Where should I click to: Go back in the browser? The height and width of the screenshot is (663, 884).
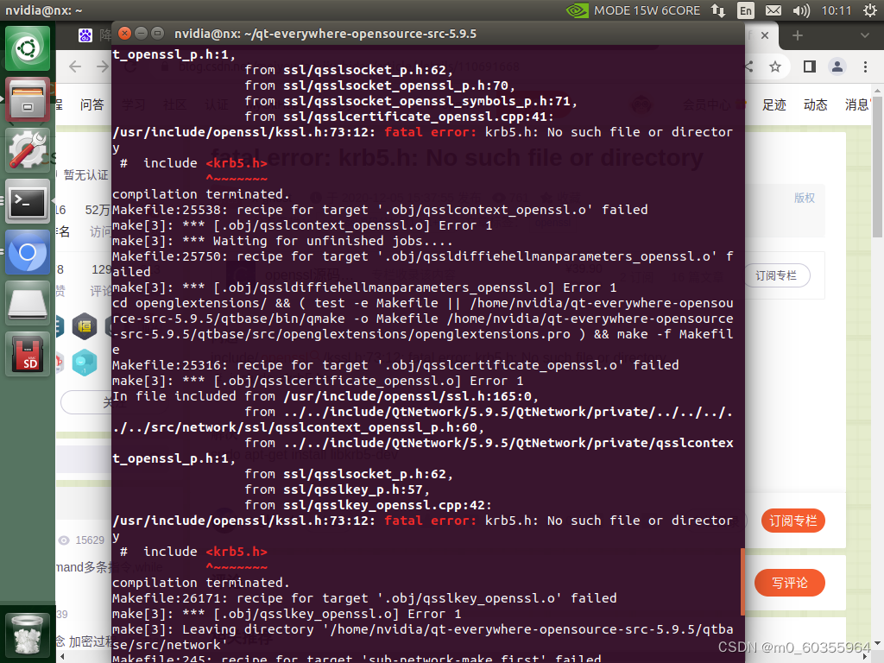pos(75,66)
